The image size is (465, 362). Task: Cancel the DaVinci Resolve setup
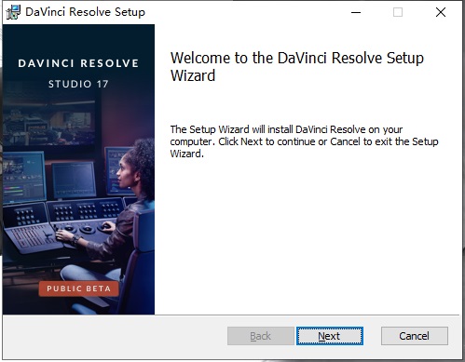(415, 336)
